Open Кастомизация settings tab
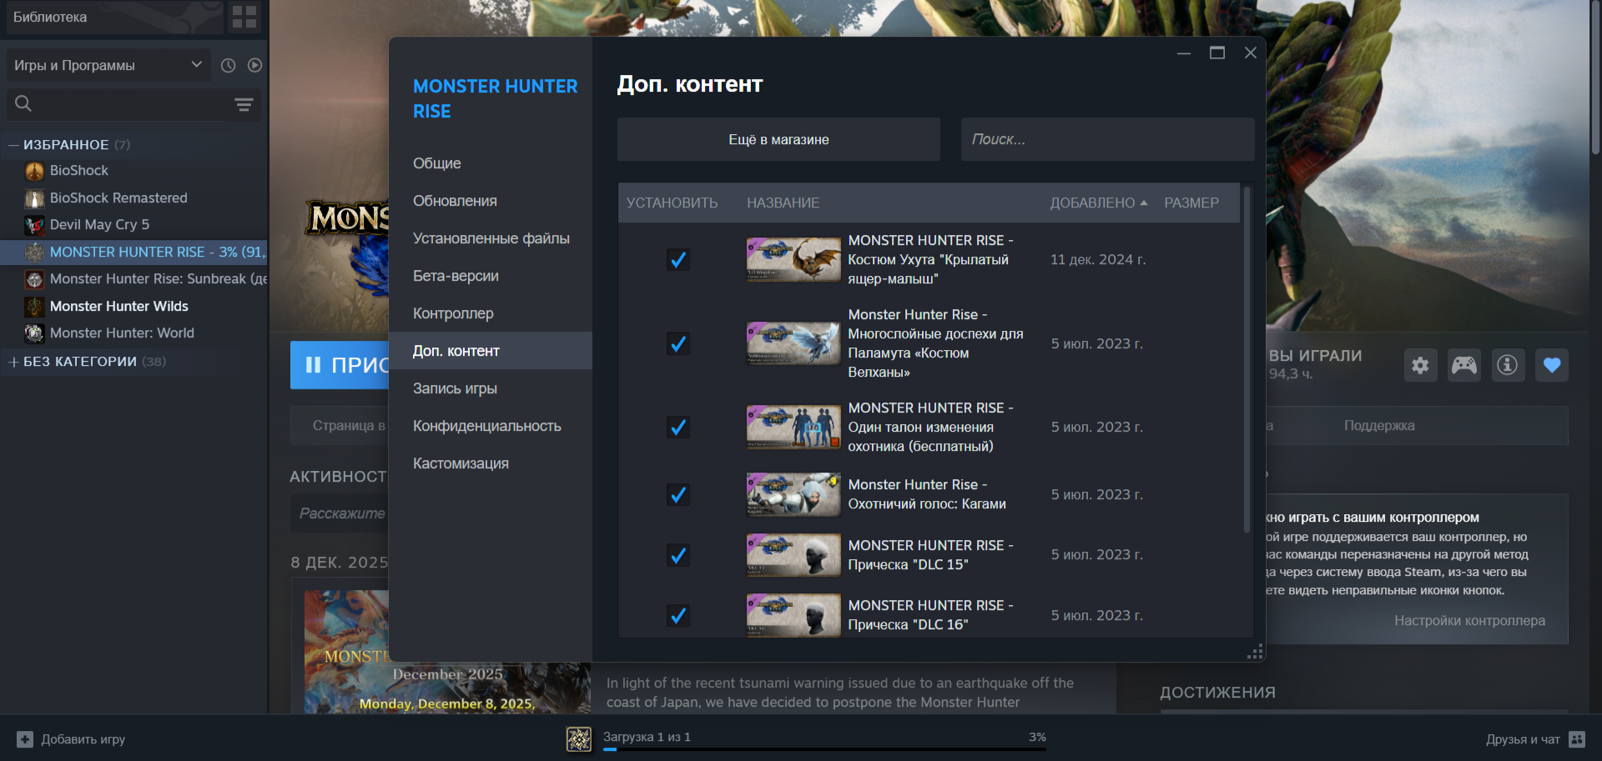 pos(491,463)
